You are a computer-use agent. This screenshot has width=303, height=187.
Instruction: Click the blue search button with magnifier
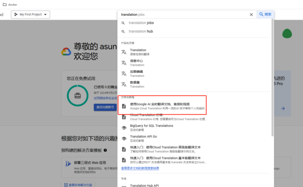pos(265,14)
